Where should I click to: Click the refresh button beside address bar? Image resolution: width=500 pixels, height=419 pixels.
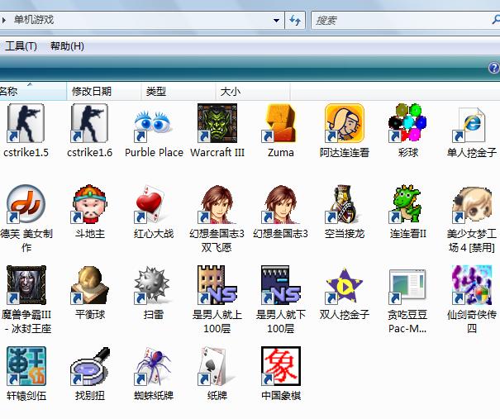tap(295, 21)
